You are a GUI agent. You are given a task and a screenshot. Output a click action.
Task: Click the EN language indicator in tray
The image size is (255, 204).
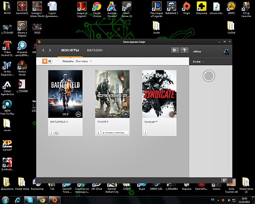[x=213, y=199]
